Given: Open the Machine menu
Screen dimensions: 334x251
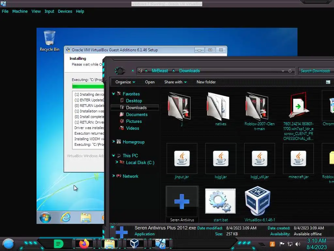Looking at the screenshot, I should point(20,11).
